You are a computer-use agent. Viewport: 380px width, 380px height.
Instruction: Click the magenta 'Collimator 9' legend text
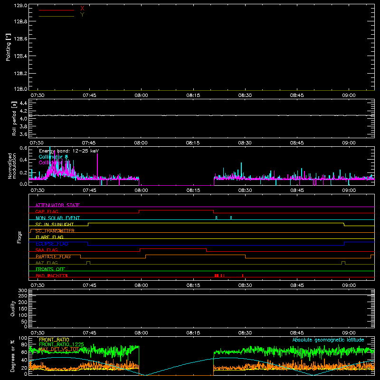tap(53, 162)
